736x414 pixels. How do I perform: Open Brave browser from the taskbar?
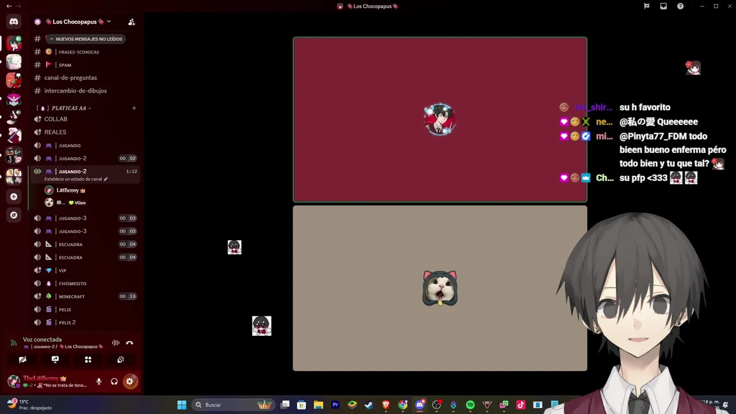click(386, 405)
